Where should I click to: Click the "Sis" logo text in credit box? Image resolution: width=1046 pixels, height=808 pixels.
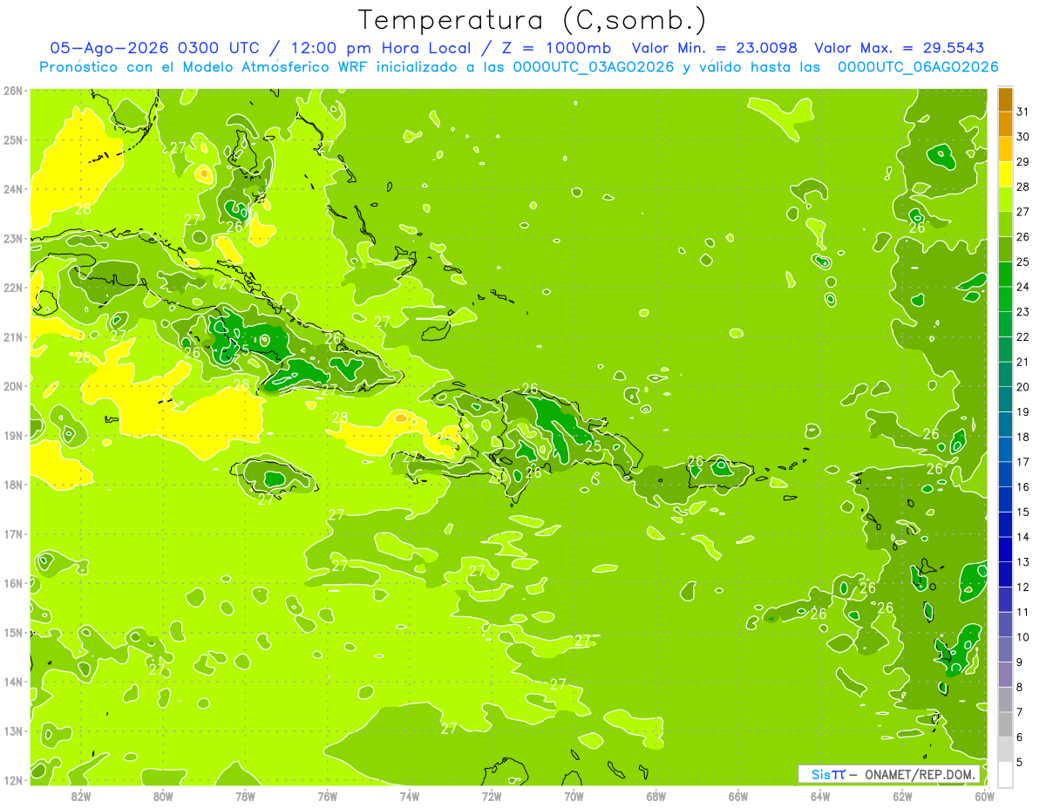click(819, 774)
